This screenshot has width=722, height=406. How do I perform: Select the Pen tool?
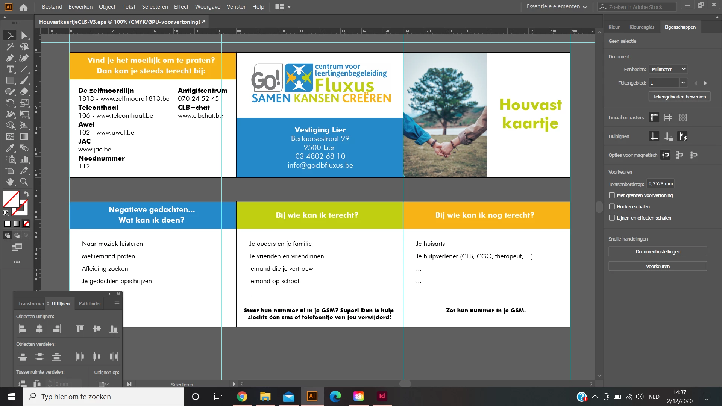click(x=10, y=58)
